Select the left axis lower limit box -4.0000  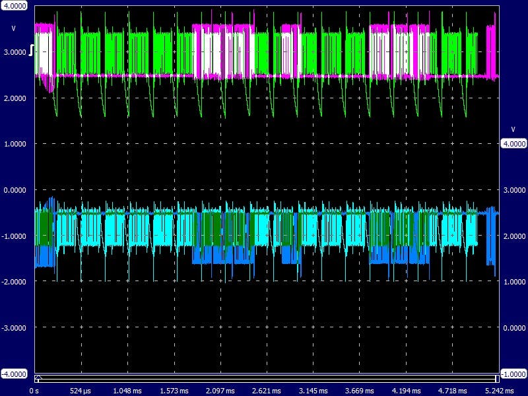click(15, 374)
